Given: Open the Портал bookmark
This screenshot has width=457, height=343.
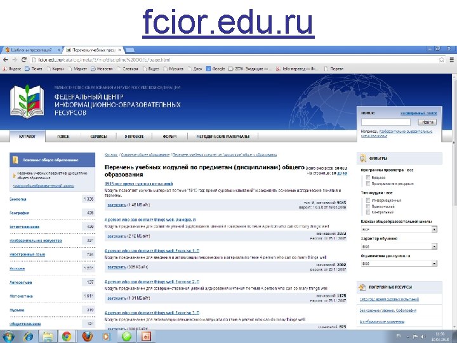Looking at the screenshot, I should (334, 69).
